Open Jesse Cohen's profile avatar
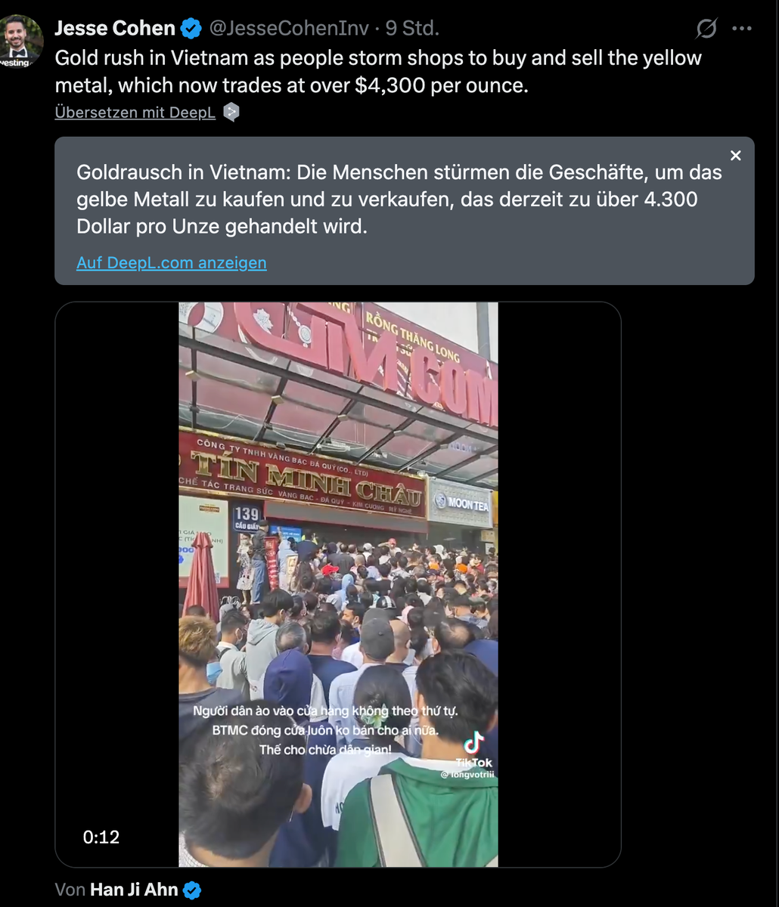Image resolution: width=779 pixels, height=907 pixels. 22,41
